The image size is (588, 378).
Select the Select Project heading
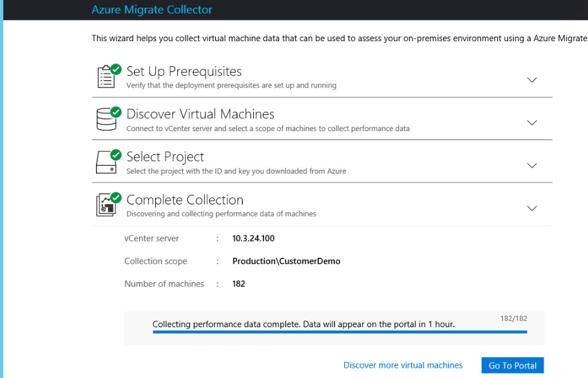[x=166, y=157]
